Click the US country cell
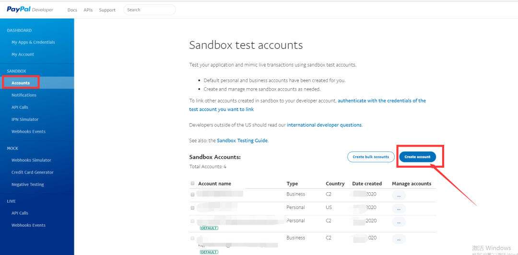The width and height of the screenshot is (518, 255). (329, 208)
